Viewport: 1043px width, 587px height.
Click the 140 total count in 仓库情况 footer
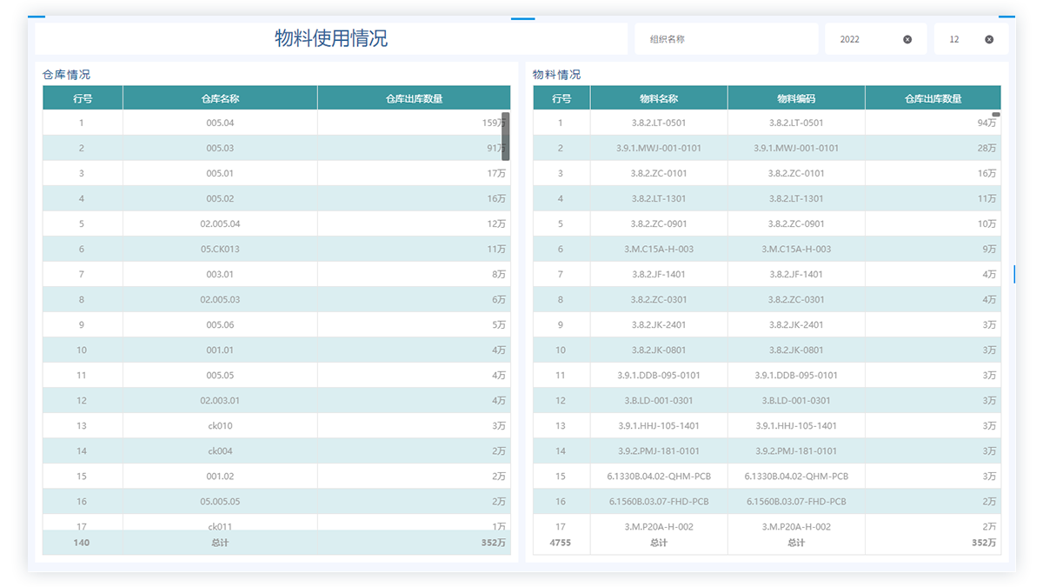pos(83,543)
